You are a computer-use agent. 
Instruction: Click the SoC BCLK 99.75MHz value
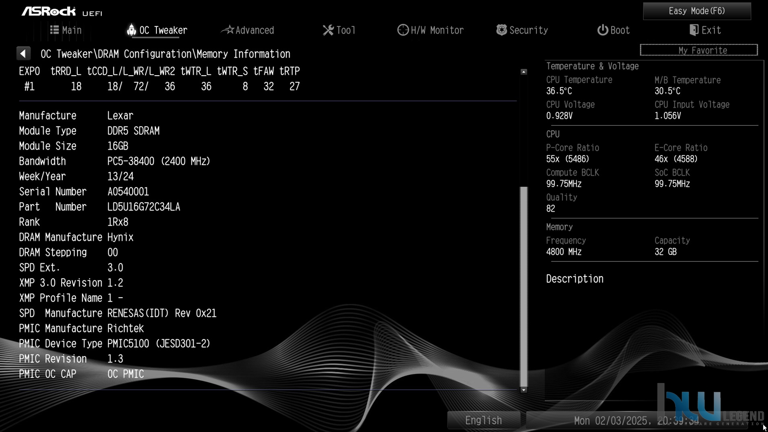click(x=672, y=184)
